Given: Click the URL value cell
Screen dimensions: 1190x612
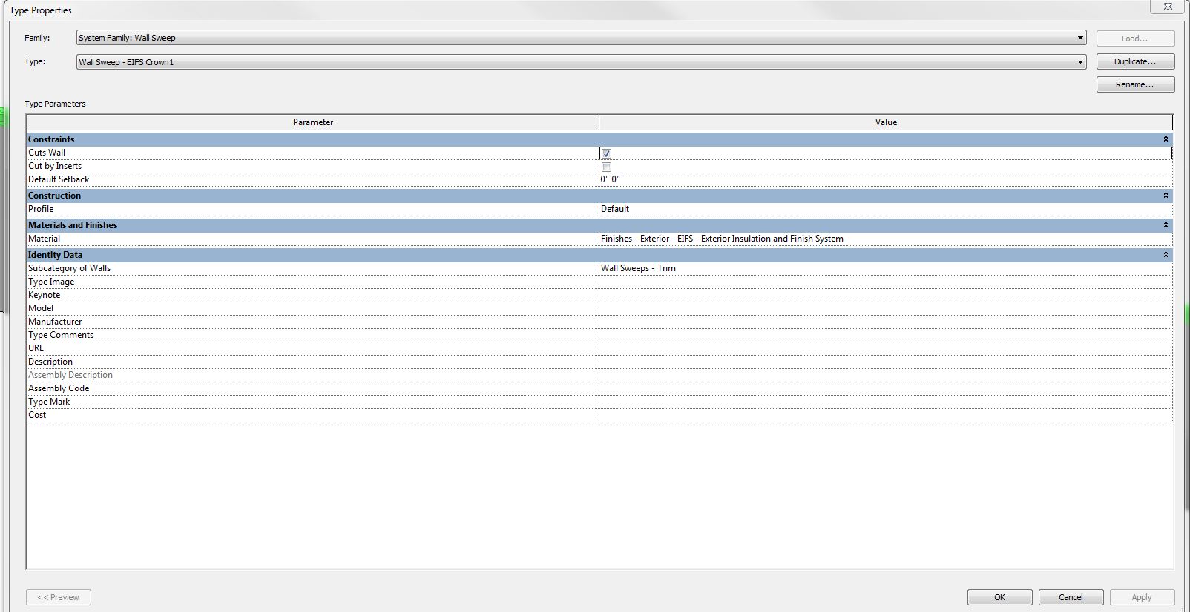Looking at the screenshot, I should tap(886, 348).
